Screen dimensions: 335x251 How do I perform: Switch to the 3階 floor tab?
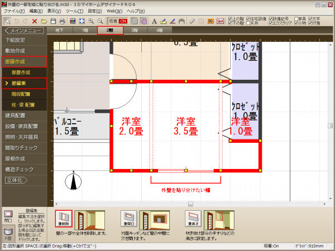click(135, 30)
